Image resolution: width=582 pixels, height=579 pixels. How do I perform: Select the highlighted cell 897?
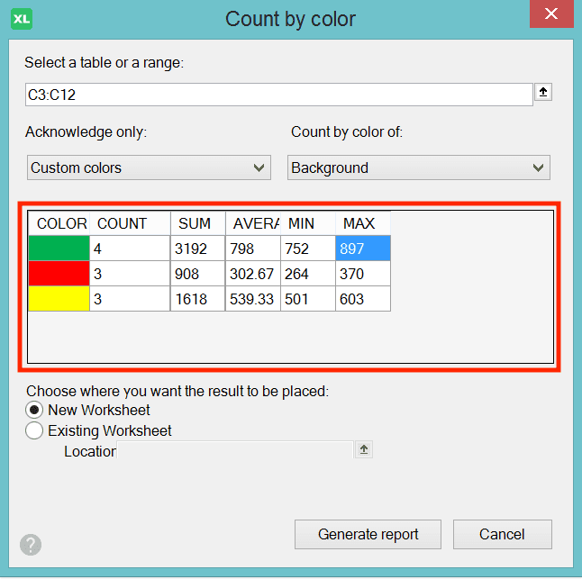point(363,249)
